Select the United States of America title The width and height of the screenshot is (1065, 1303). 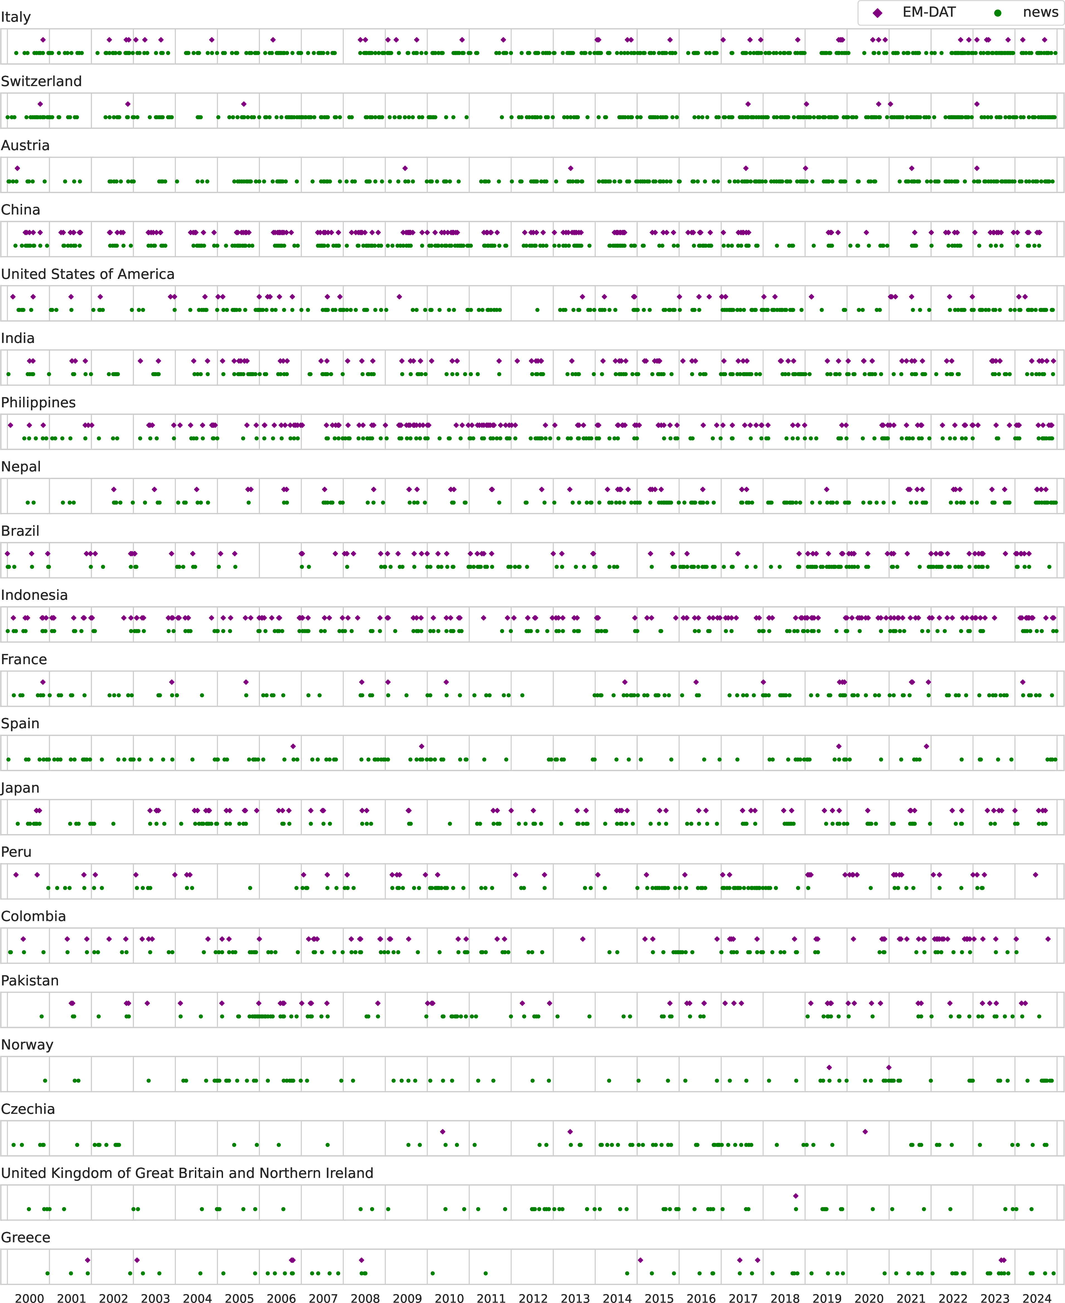pos(88,274)
